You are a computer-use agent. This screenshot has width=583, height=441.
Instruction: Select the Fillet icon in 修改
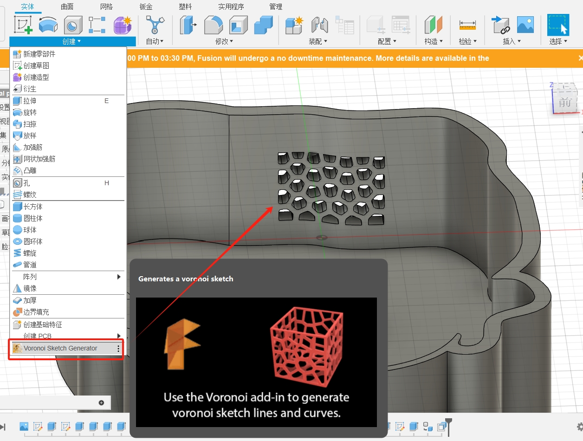(x=214, y=25)
